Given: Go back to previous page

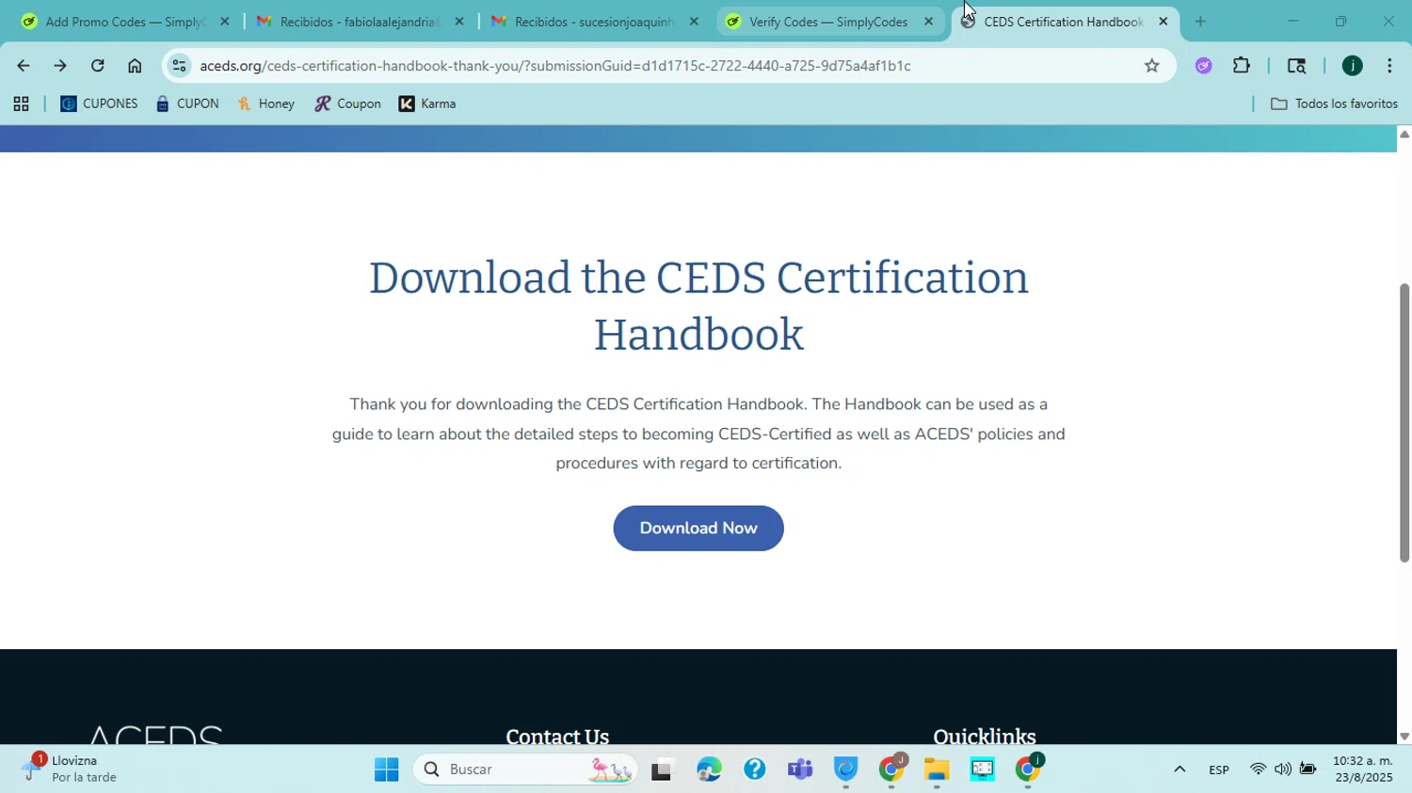Looking at the screenshot, I should coord(23,66).
